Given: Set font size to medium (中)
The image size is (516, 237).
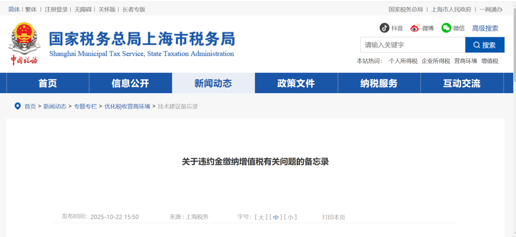Looking at the screenshot, I should 276,217.
